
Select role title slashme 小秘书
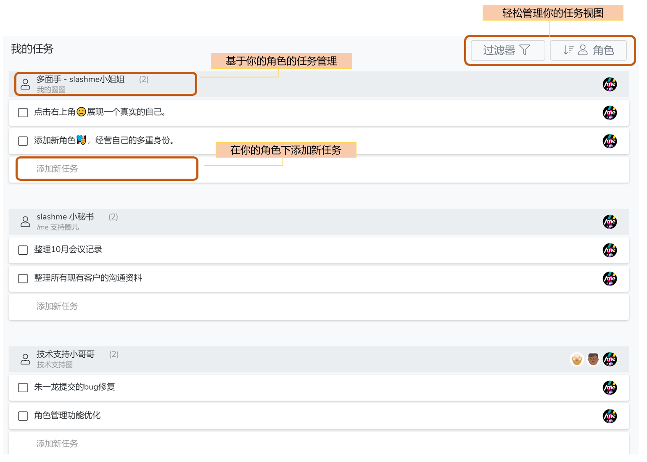tap(65, 216)
